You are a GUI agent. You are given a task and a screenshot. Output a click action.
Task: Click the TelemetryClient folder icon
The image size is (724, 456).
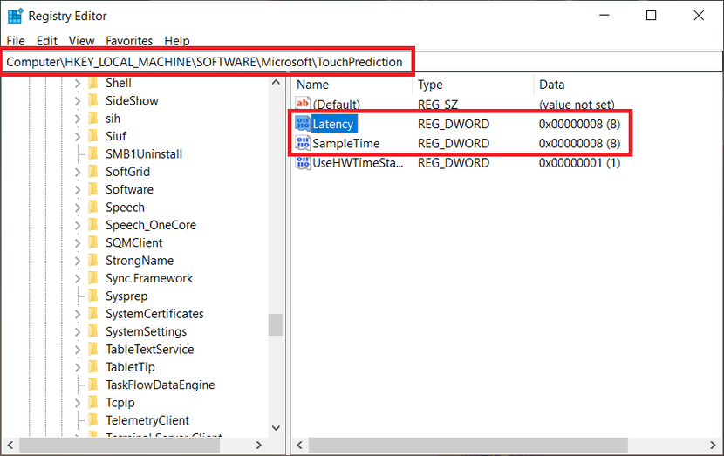[x=93, y=420]
